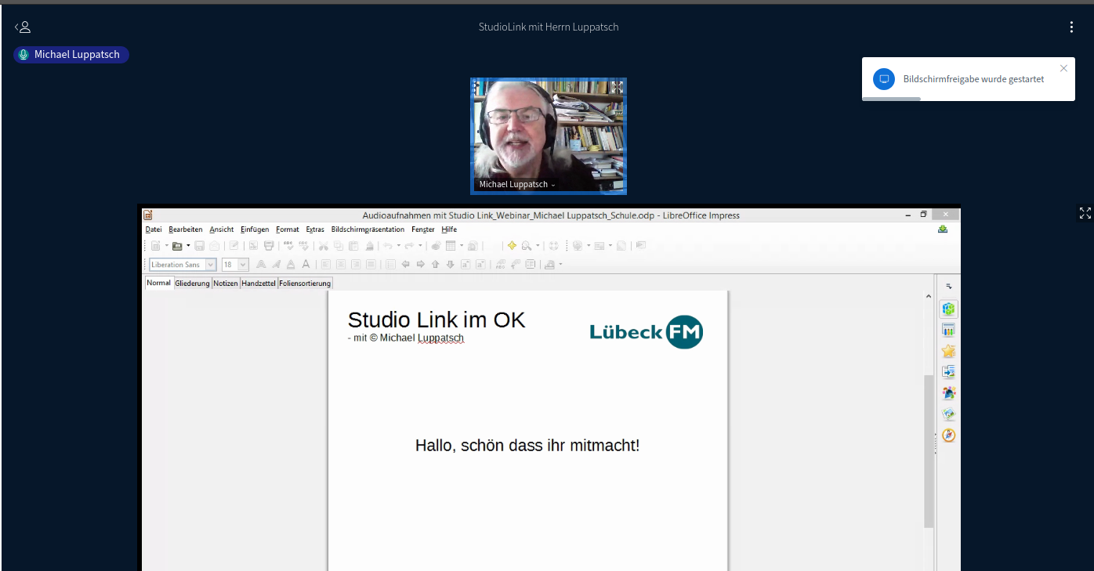Open the Properties sidebar deck in Impress
1094x571 pixels.
click(948, 309)
